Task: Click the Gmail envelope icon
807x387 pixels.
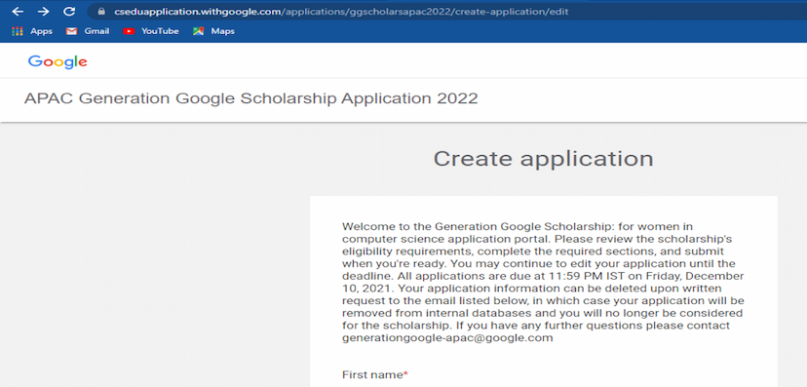Action: [71, 31]
